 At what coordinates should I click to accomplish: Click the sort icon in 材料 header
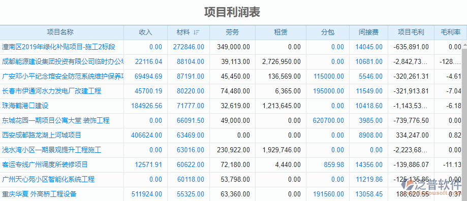[x=196, y=32]
